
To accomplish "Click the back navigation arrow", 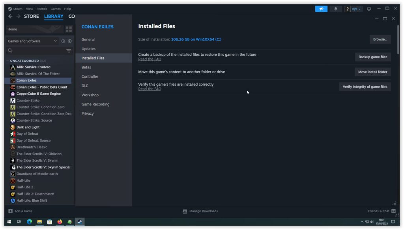I will (10, 16).
